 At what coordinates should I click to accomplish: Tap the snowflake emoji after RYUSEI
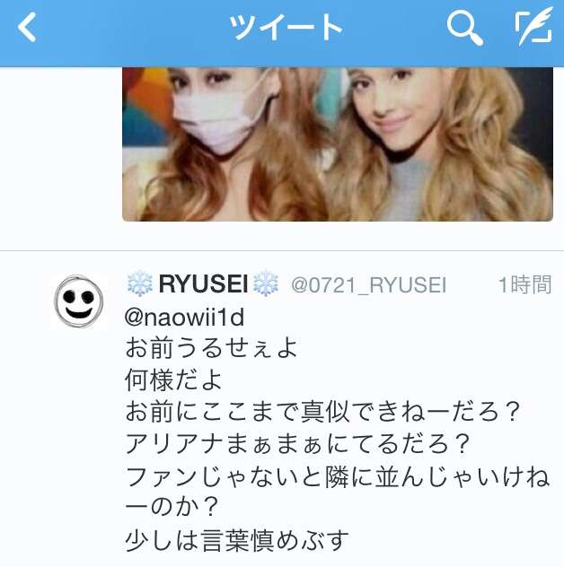click(x=266, y=283)
